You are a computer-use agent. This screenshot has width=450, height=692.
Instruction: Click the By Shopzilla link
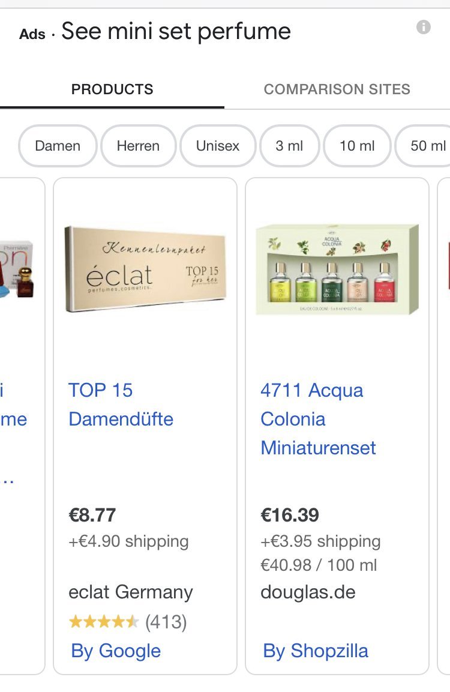[316, 651]
